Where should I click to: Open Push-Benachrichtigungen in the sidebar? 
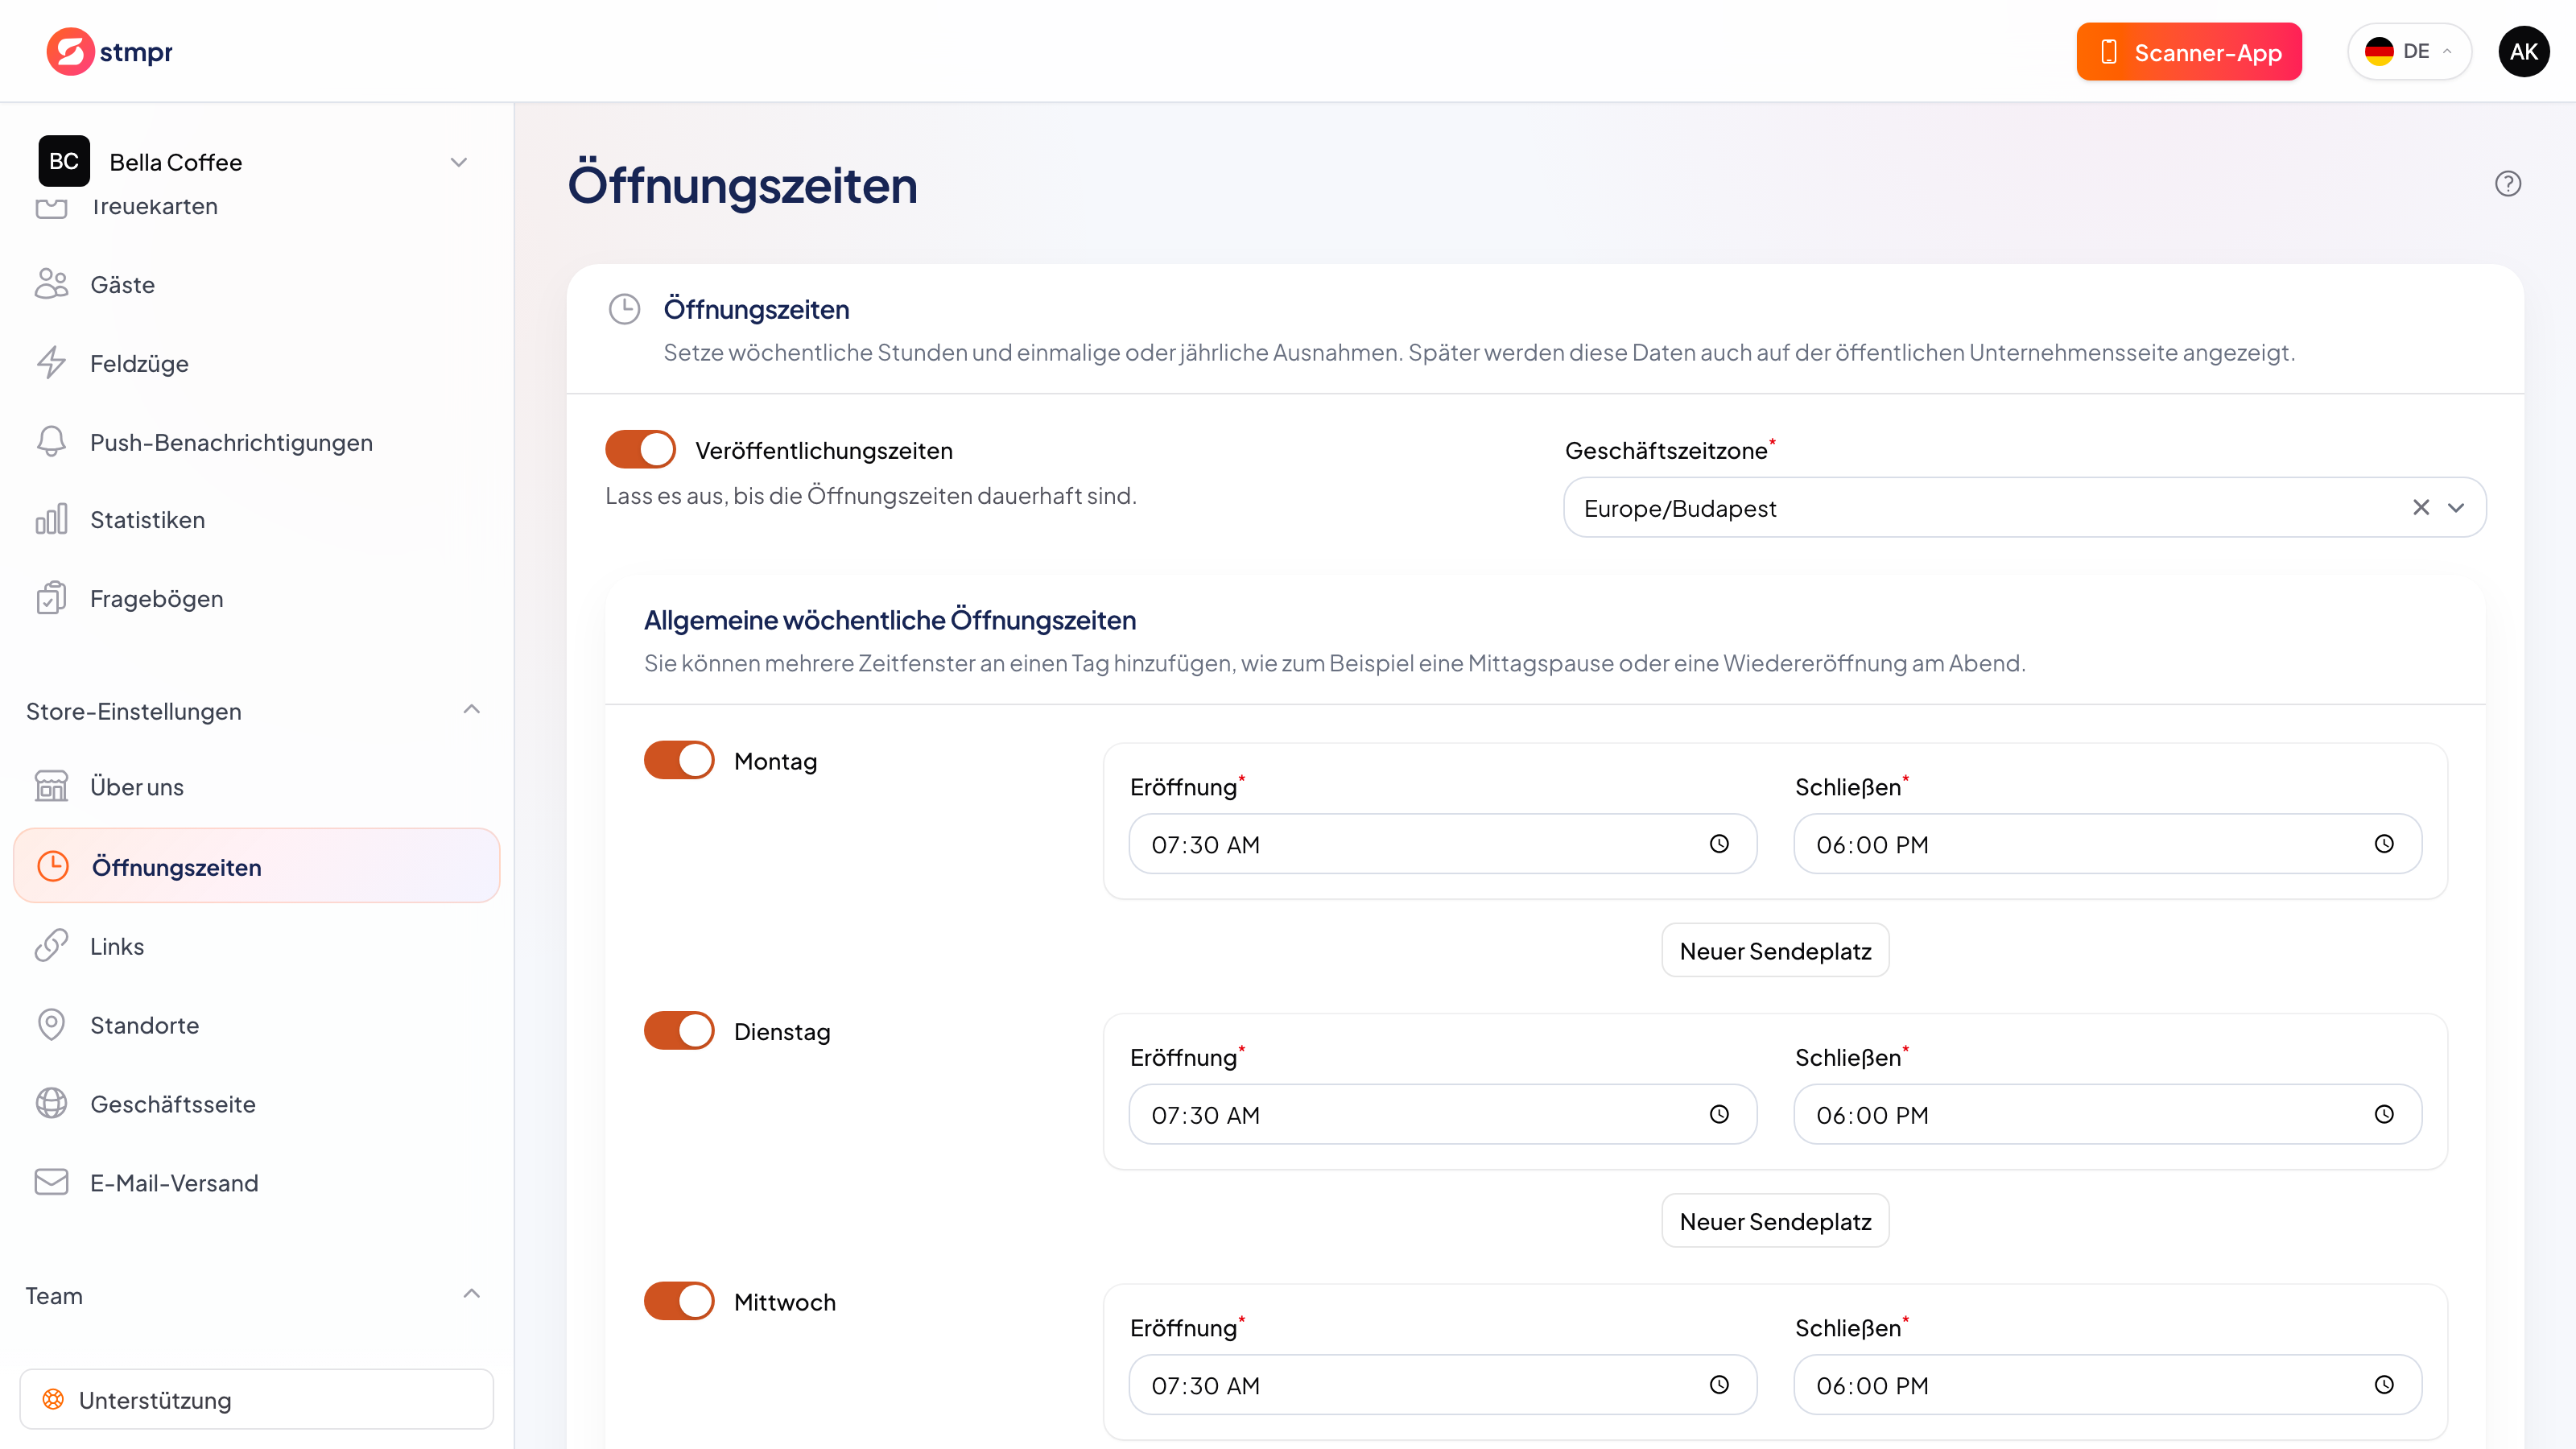pos(256,442)
